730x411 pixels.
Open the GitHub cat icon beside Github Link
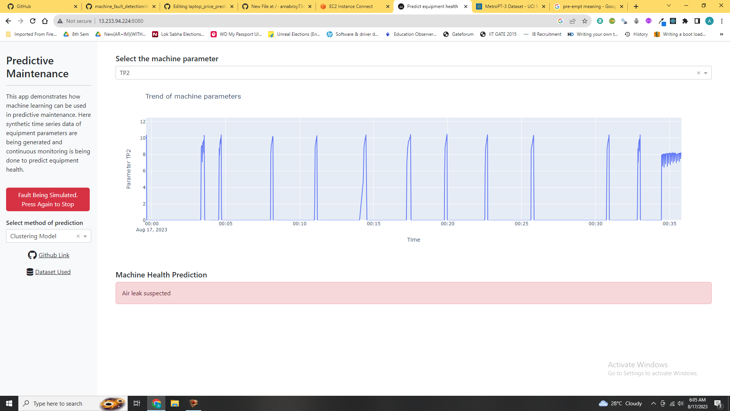(32, 255)
